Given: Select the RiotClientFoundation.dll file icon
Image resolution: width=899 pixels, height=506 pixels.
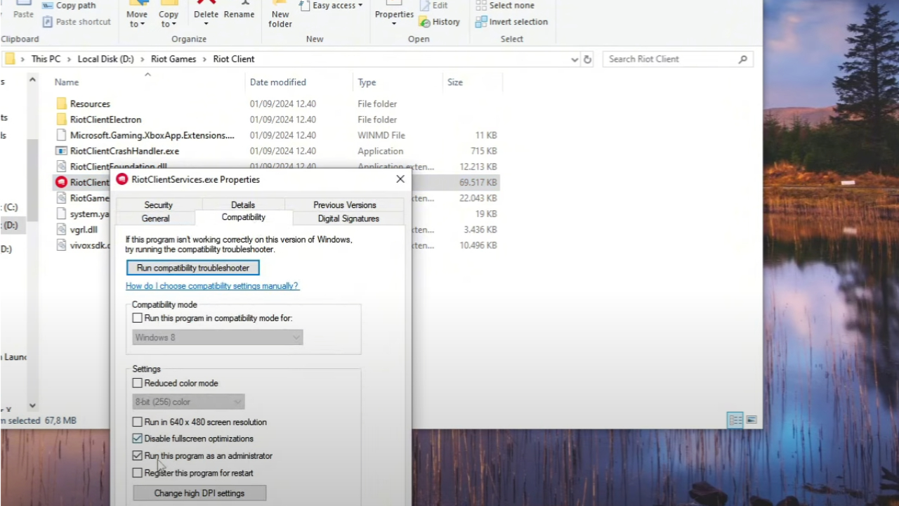Looking at the screenshot, I should click(x=61, y=167).
